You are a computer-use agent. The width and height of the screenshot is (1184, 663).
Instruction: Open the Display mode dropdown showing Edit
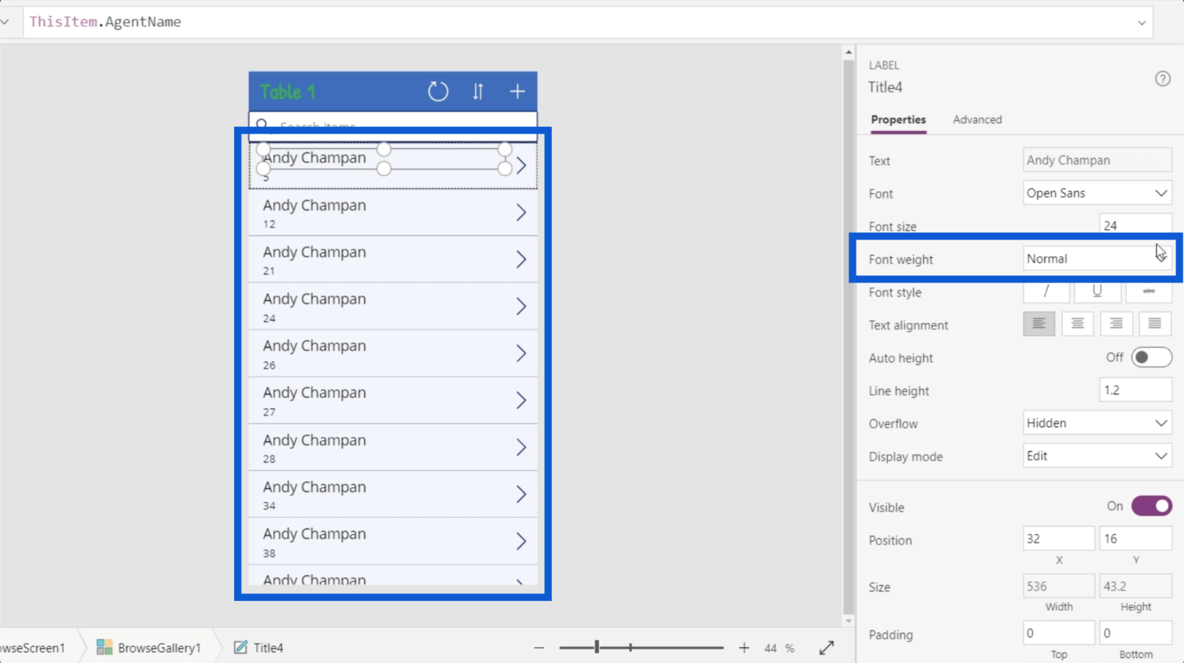[1097, 456]
